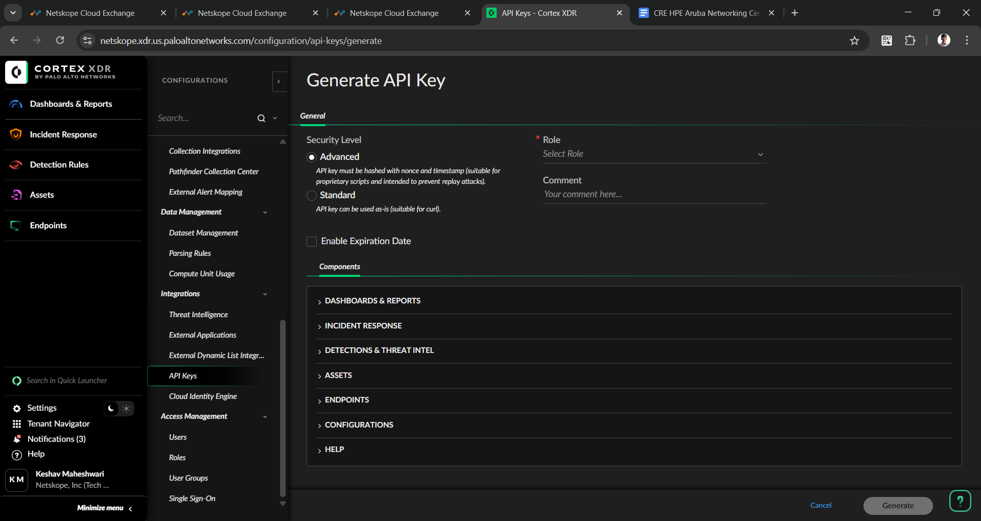Screen dimensions: 981x521
Task: Bookmark this page with the star icon
Action: [854, 41]
